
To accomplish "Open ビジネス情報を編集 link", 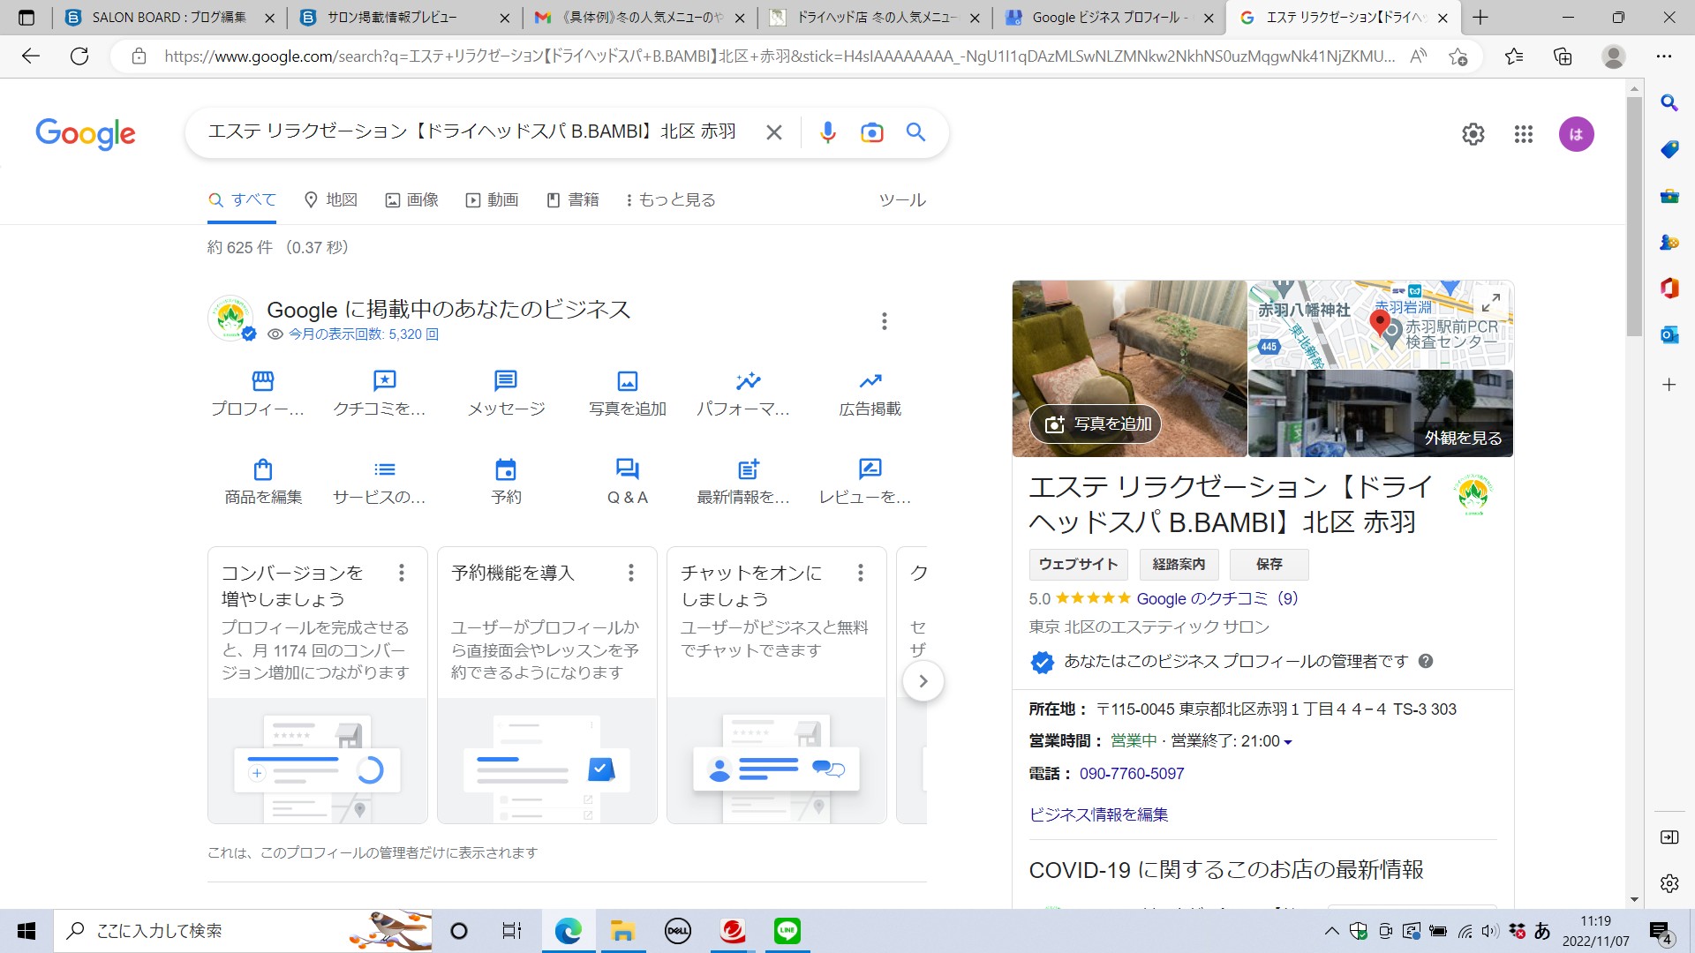I will [1098, 814].
